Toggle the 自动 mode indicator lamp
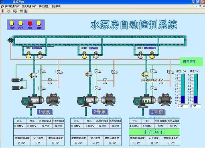Screen dimensions: 205x148 (12, 23)
